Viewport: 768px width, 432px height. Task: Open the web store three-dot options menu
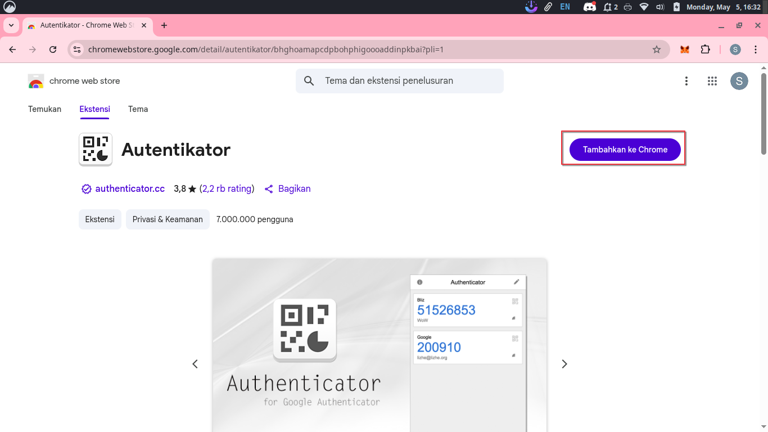(x=686, y=81)
